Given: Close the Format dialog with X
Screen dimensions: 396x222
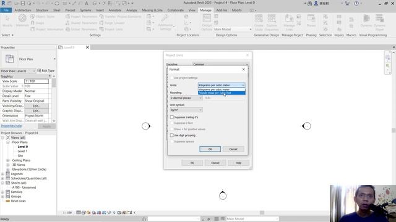Looking at the screenshot, I should coord(243,69).
